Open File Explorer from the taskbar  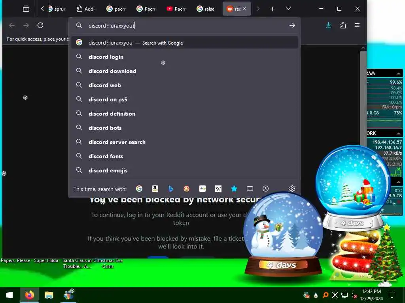pos(49,295)
